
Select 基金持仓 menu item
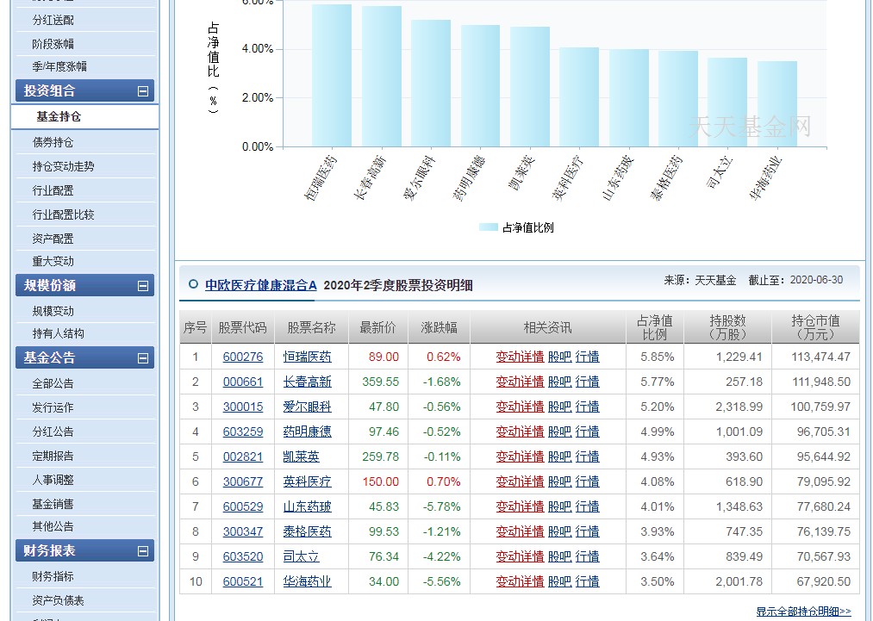point(59,116)
